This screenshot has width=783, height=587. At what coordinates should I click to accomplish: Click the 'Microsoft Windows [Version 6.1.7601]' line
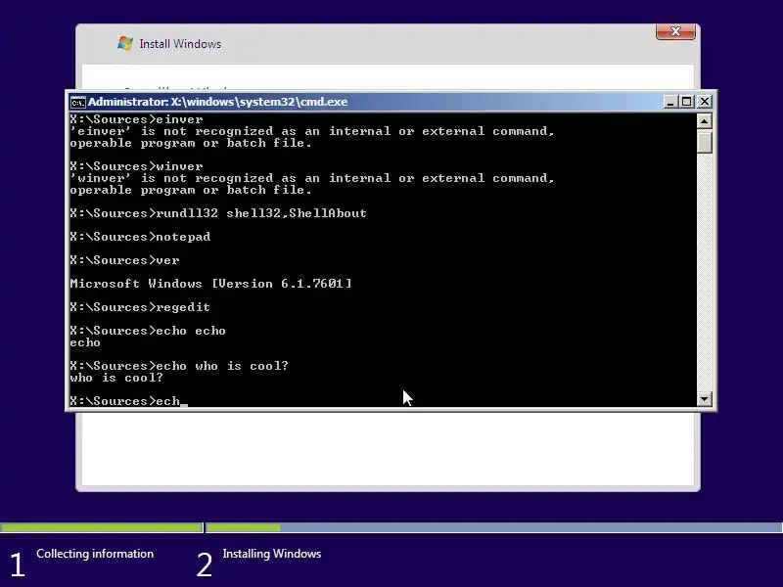pyautogui.click(x=210, y=284)
